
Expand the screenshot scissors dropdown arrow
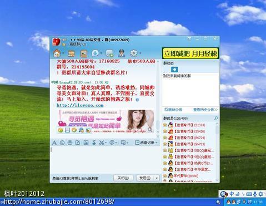pos(106,143)
